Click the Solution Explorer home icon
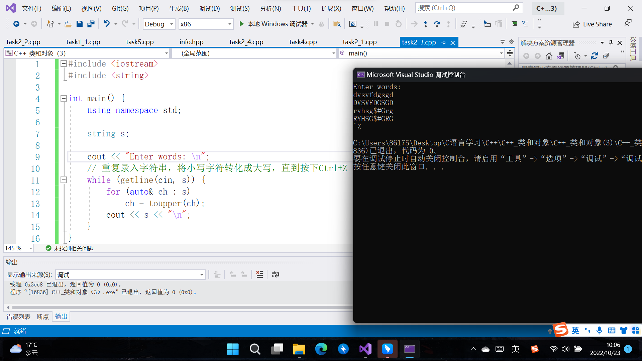Image resolution: width=642 pixels, height=361 pixels. (x=549, y=56)
